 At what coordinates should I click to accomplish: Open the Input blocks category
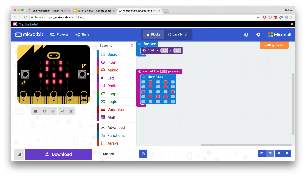[117, 62]
